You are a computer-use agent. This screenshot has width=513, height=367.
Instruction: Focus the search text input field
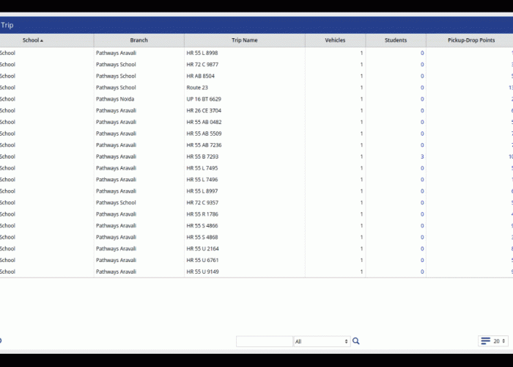264,341
